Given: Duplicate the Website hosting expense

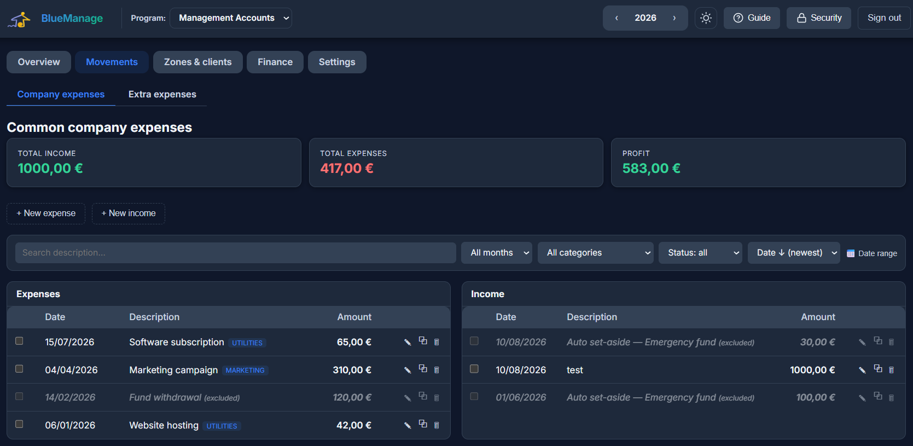Looking at the screenshot, I should pos(423,424).
